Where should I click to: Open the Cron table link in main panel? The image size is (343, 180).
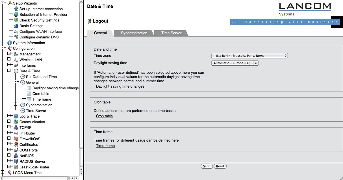(x=104, y=116)
